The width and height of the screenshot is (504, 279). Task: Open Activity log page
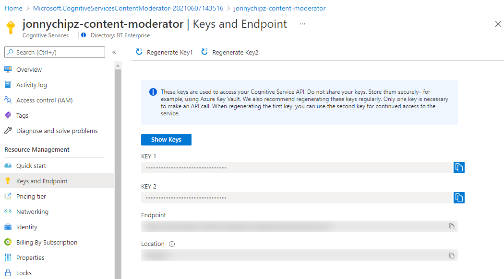pyautogui.click(x=32, y=85)
